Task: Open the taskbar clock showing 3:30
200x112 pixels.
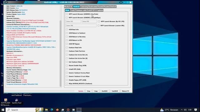Action: [190, 110]
